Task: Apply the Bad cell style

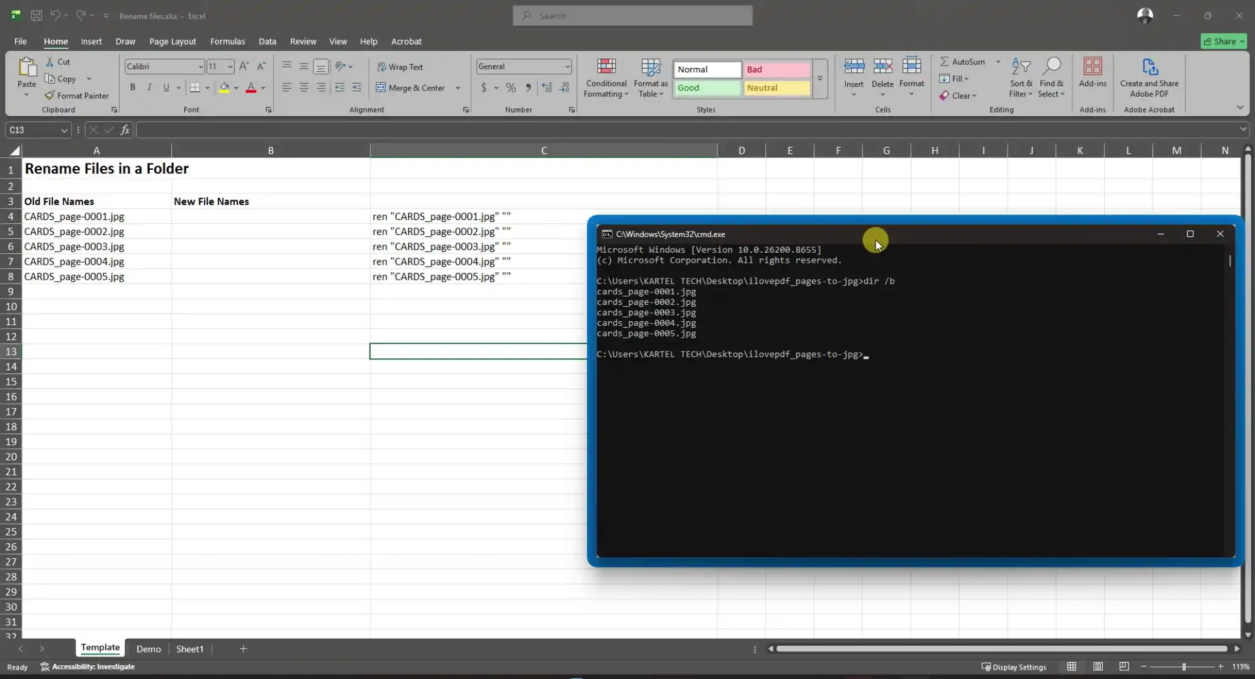Action: 777,69
